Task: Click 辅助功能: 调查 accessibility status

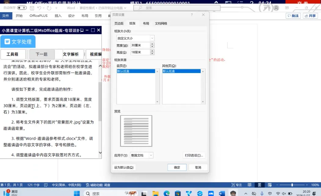Action: point(98,185)
